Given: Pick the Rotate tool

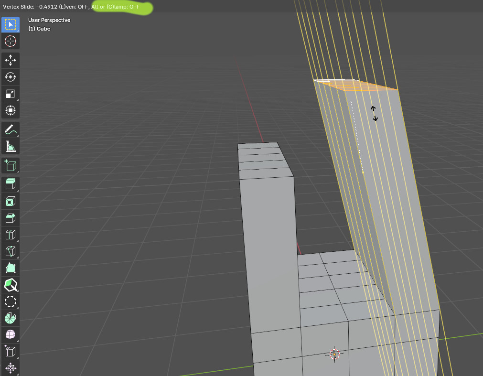Looking at the screenshot, I should tap(11, 77).
